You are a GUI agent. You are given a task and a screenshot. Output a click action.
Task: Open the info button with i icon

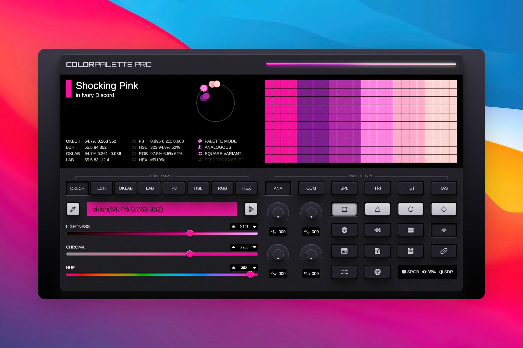344,230
